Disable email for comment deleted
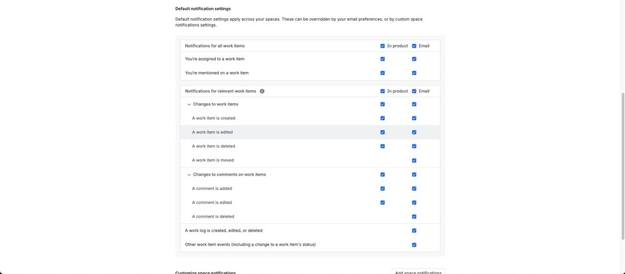 [x=414, y=217]
